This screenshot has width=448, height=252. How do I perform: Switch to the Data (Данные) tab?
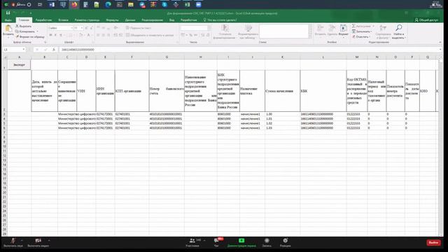(130, 20)
